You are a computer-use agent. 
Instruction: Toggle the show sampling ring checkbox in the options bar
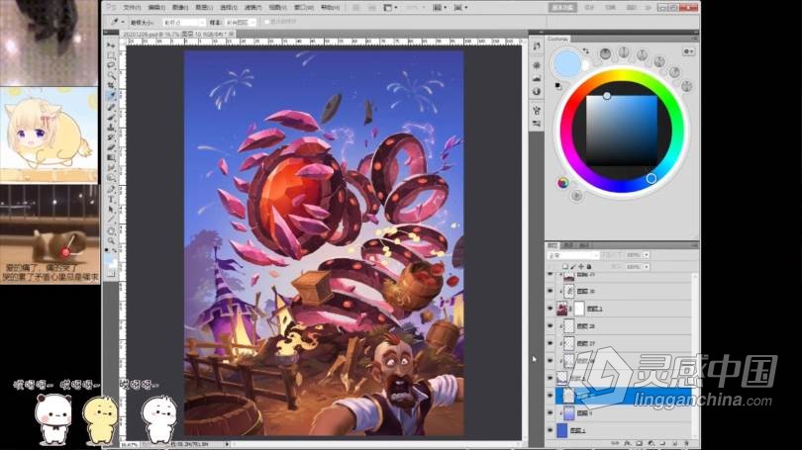tap(266, 22)
